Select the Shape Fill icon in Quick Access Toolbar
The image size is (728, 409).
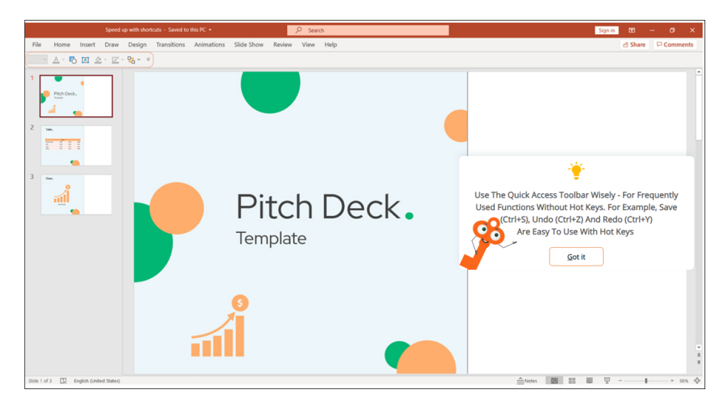coord(98,60)
